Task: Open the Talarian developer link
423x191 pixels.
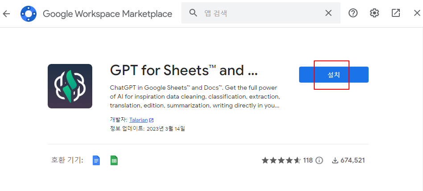Action: tap(138, 120)
